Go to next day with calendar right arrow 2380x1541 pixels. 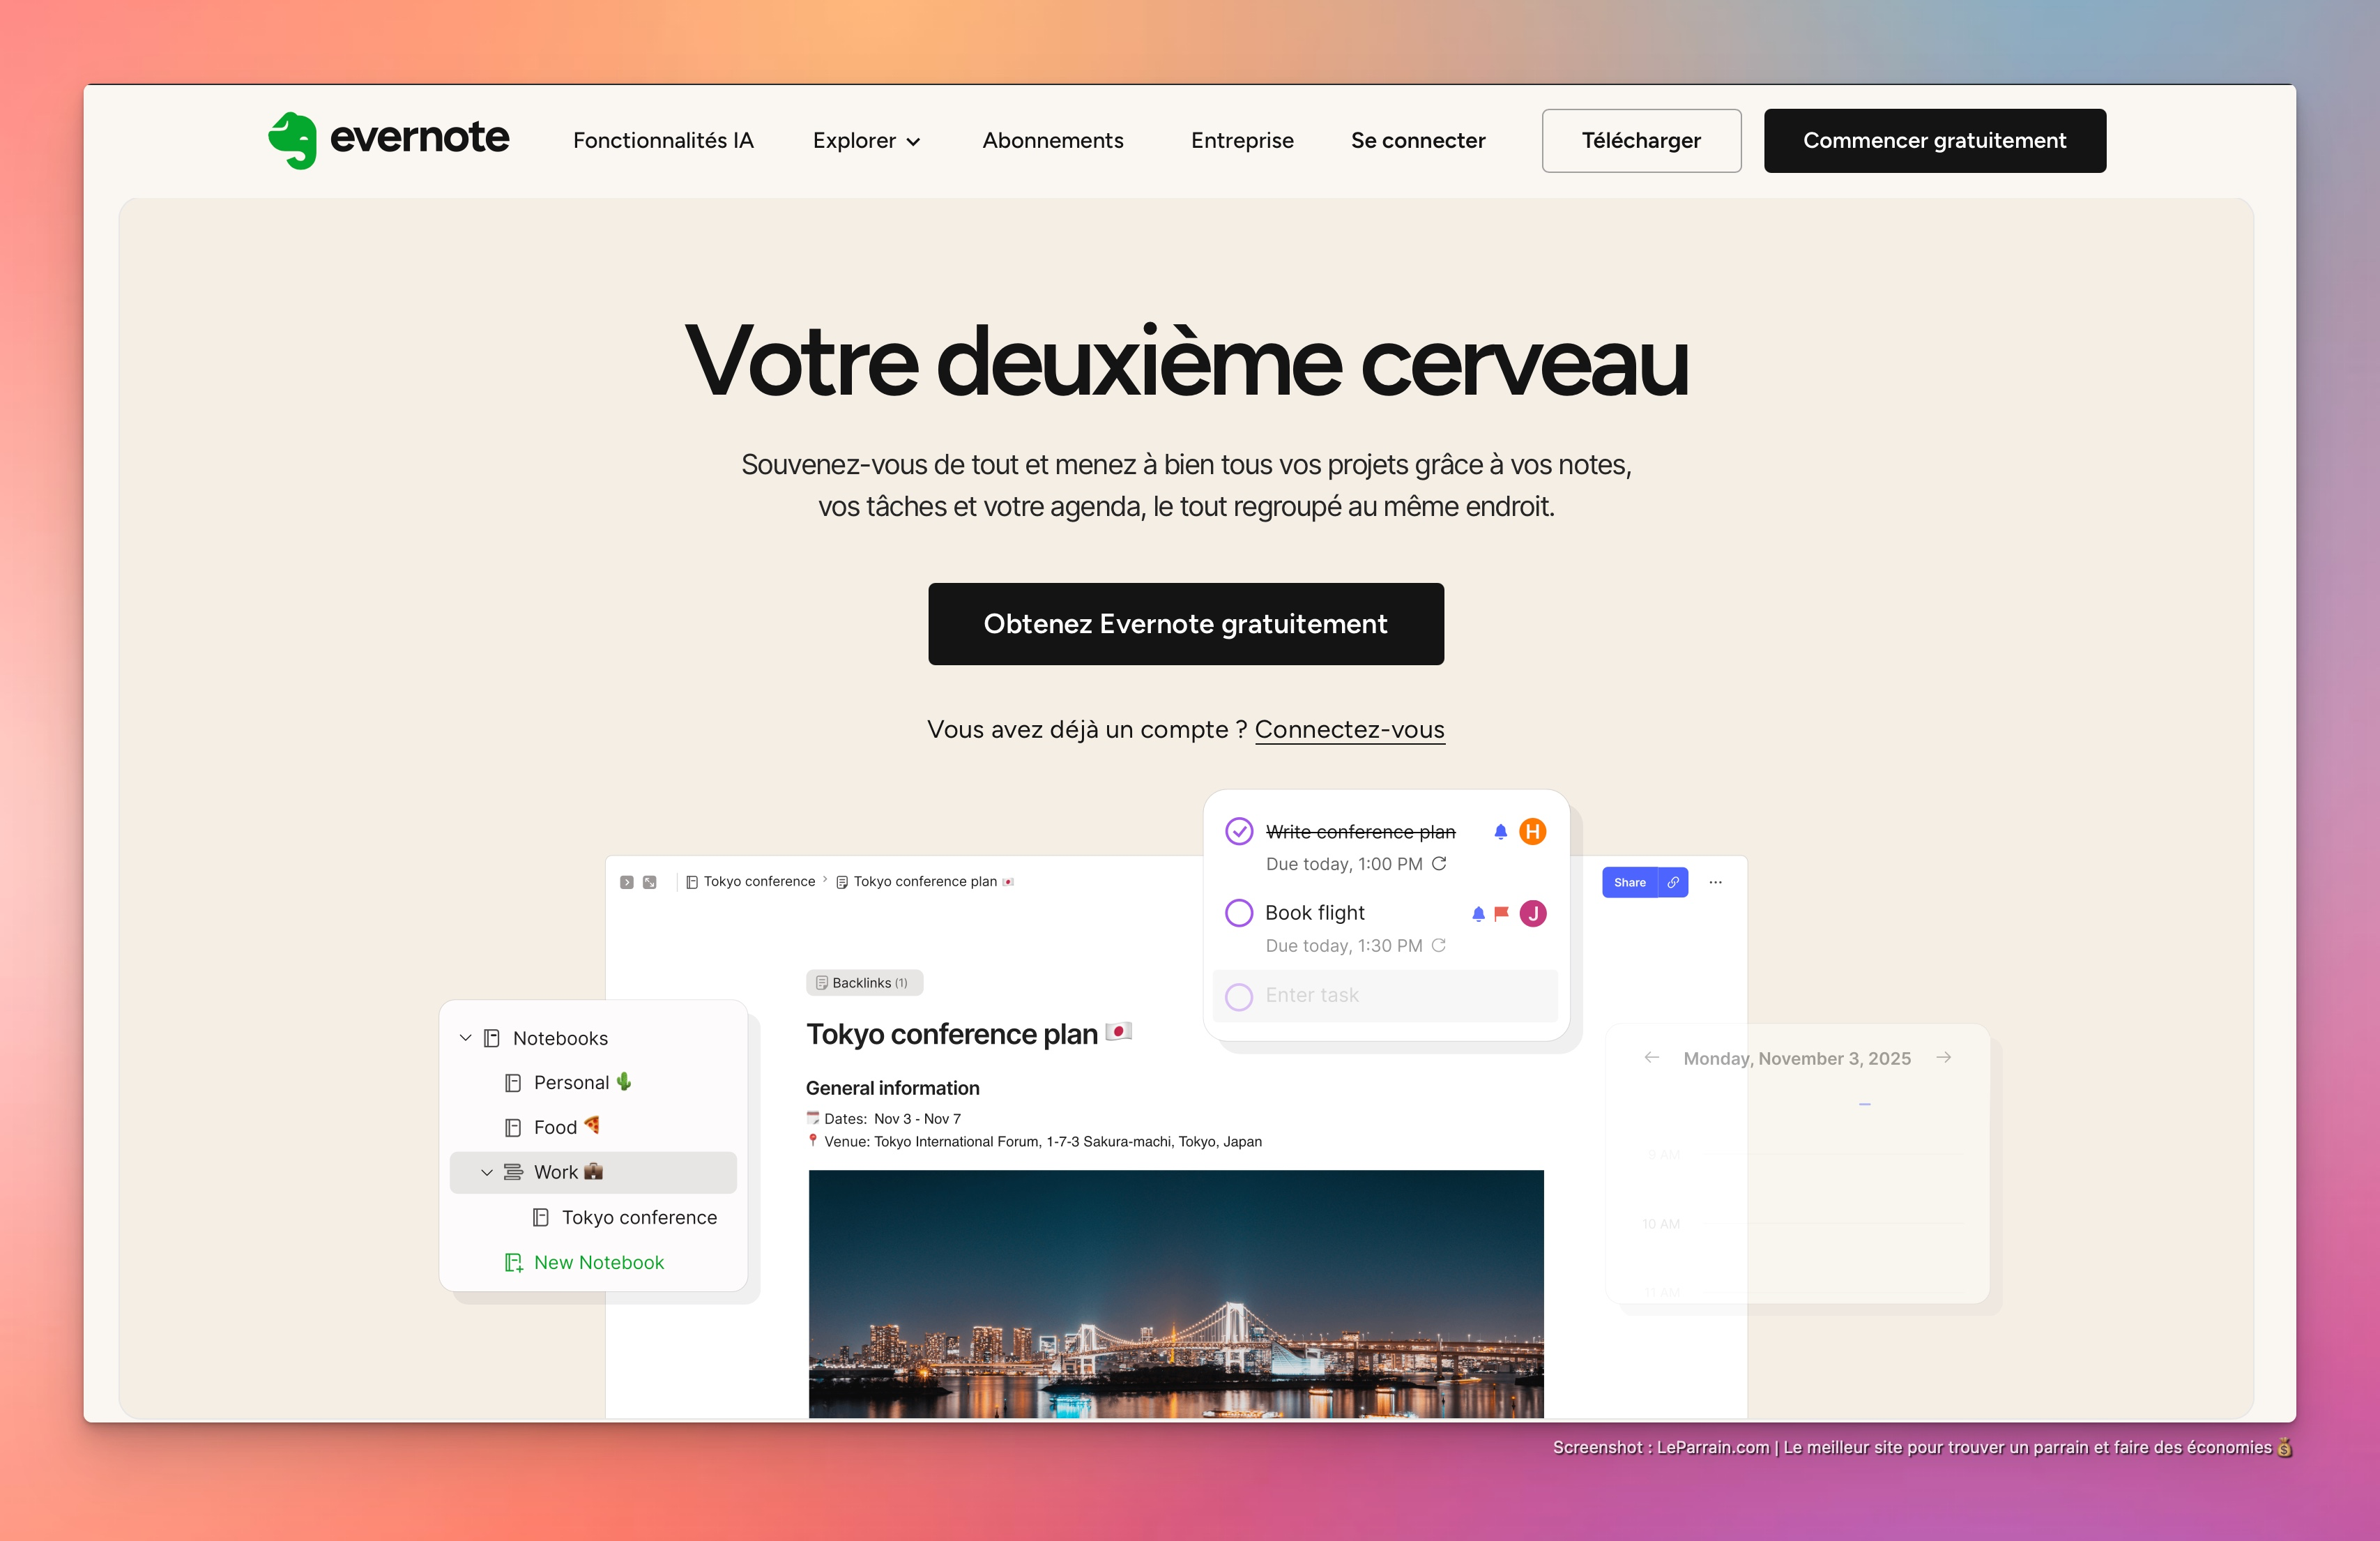click(x=1944, y=1057)
